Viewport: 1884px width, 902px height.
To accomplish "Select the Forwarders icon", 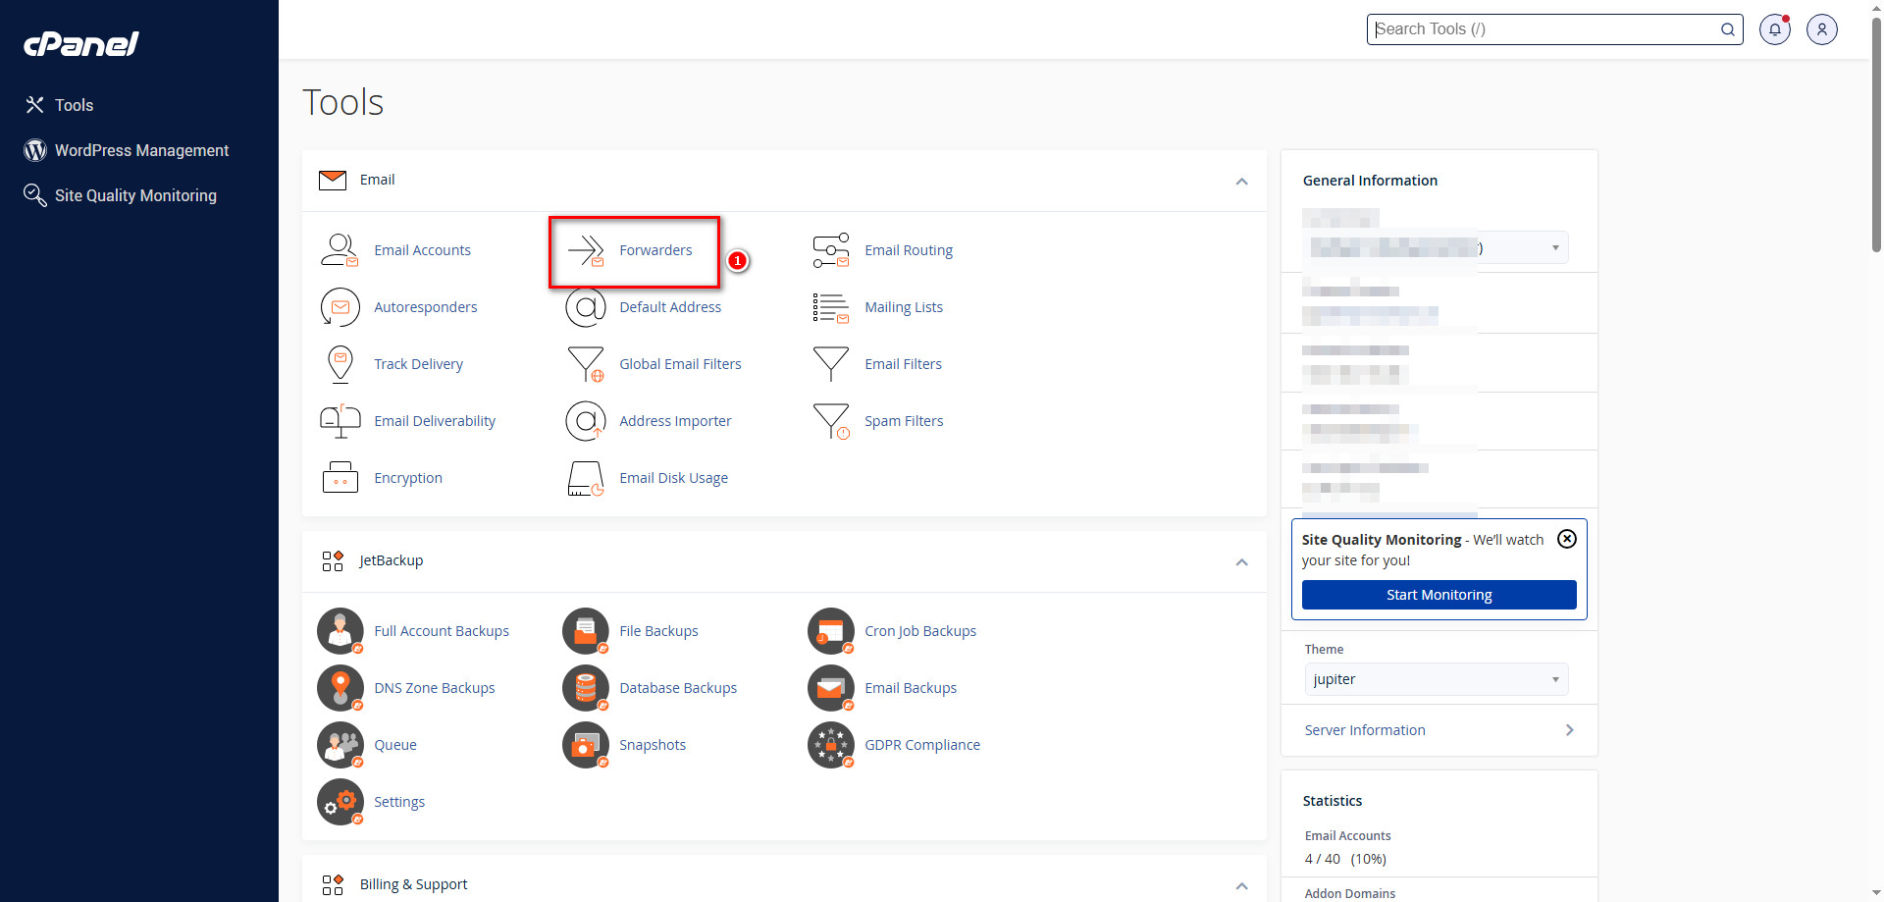I will (x=586, y=250).
